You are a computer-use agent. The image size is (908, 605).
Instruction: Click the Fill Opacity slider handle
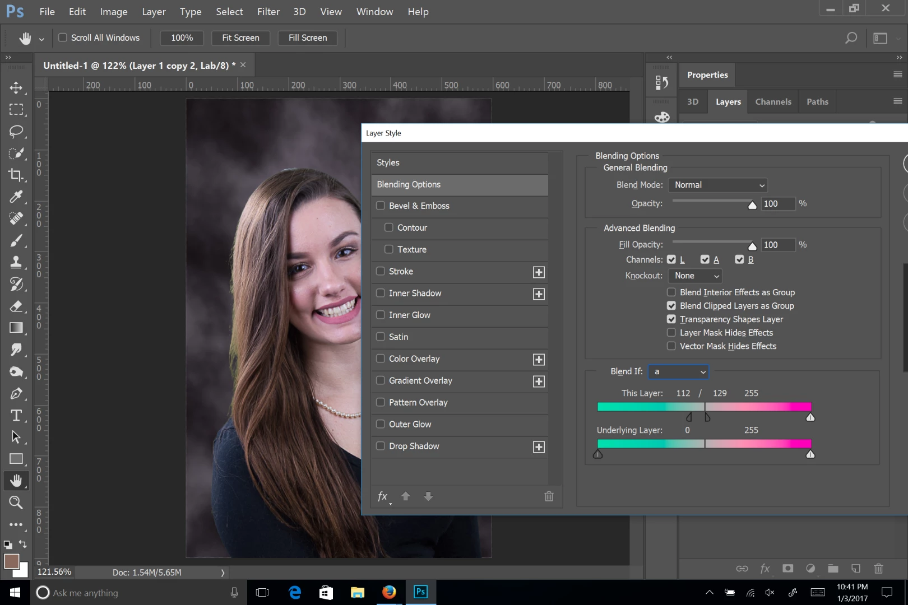[752, 246]
